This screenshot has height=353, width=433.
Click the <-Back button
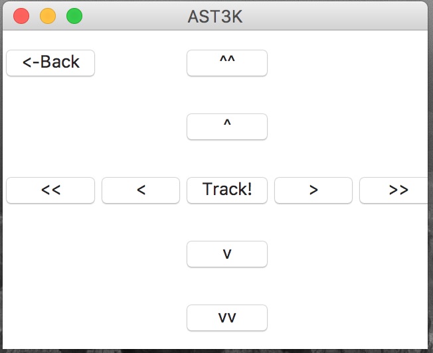pyautogui.click(x=50, y=63)
